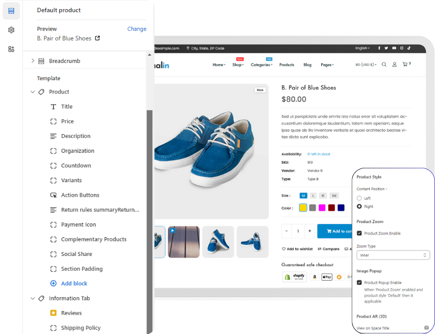Visit the Instagram icon in top bar

402,48
